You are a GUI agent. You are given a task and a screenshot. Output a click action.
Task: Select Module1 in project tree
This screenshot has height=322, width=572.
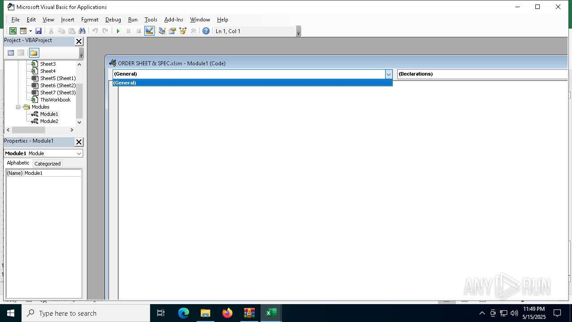tap(49, 114)
